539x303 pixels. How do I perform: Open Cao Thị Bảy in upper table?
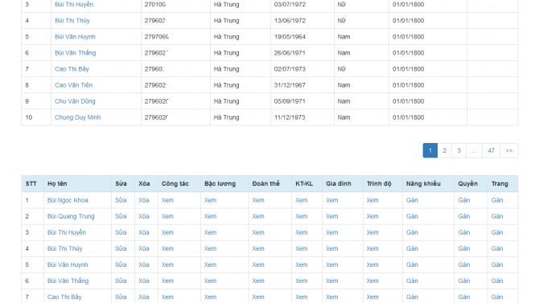72,69
